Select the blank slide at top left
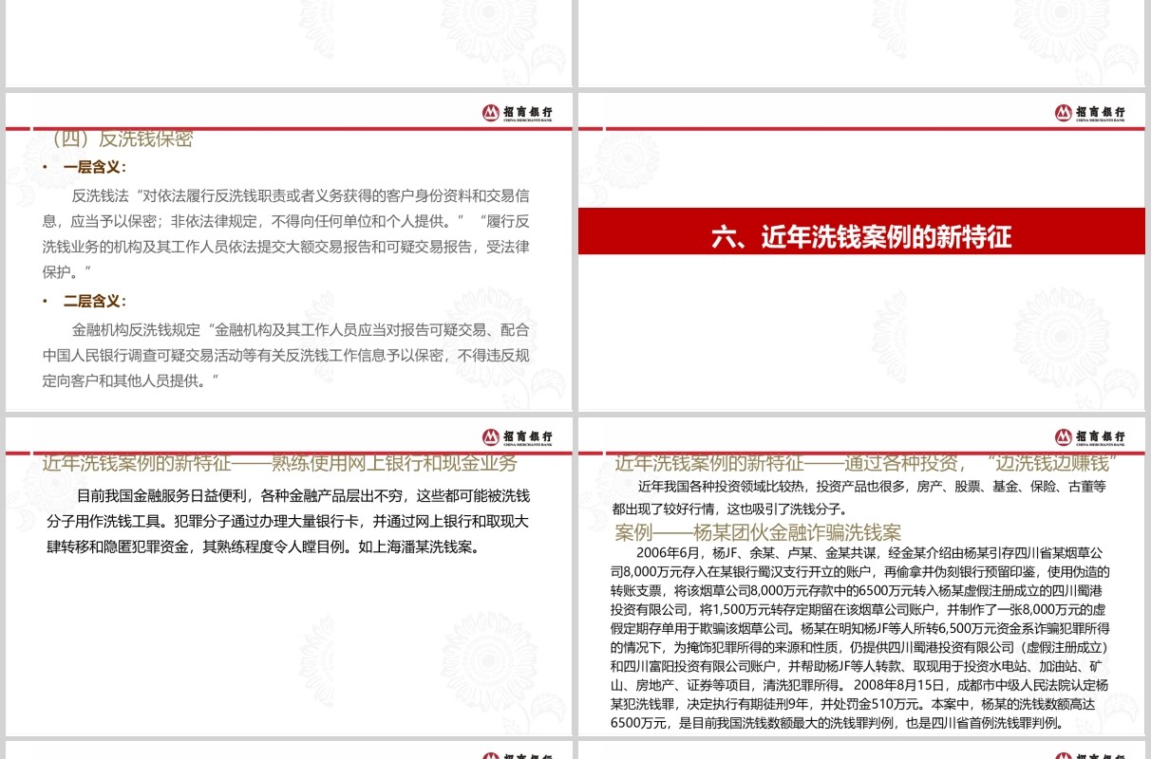Image resolution: width=1151 pixels, height=759 pixels. click(x=289, y=44)
